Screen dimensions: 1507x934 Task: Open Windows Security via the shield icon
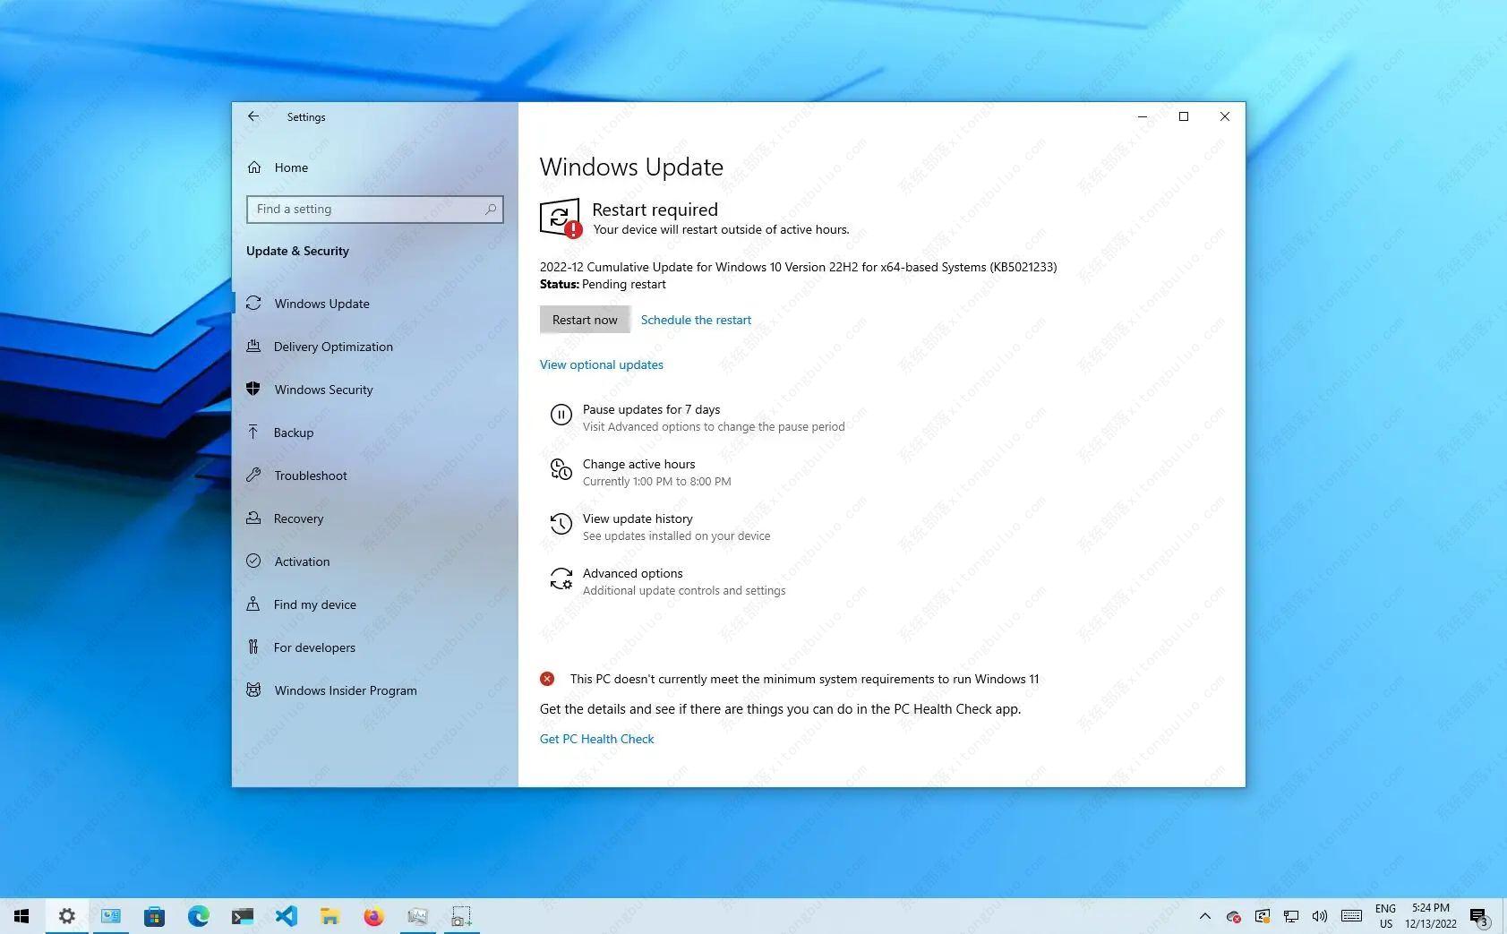(x=253, y=390)
